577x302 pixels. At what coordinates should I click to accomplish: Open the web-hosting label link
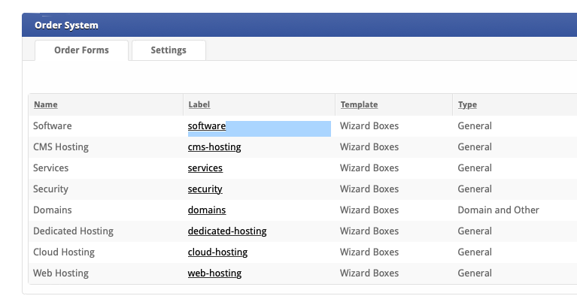214,273
